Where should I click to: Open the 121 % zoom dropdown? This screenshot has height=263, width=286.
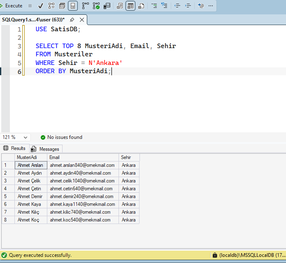coord(15,137)
